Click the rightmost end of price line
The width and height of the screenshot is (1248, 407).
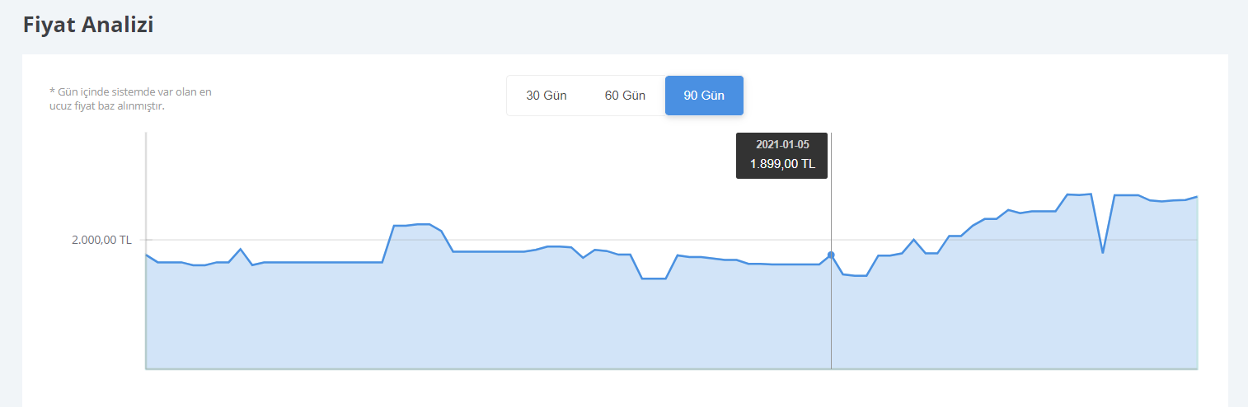pyautogui.click(x=1196, y=197)
